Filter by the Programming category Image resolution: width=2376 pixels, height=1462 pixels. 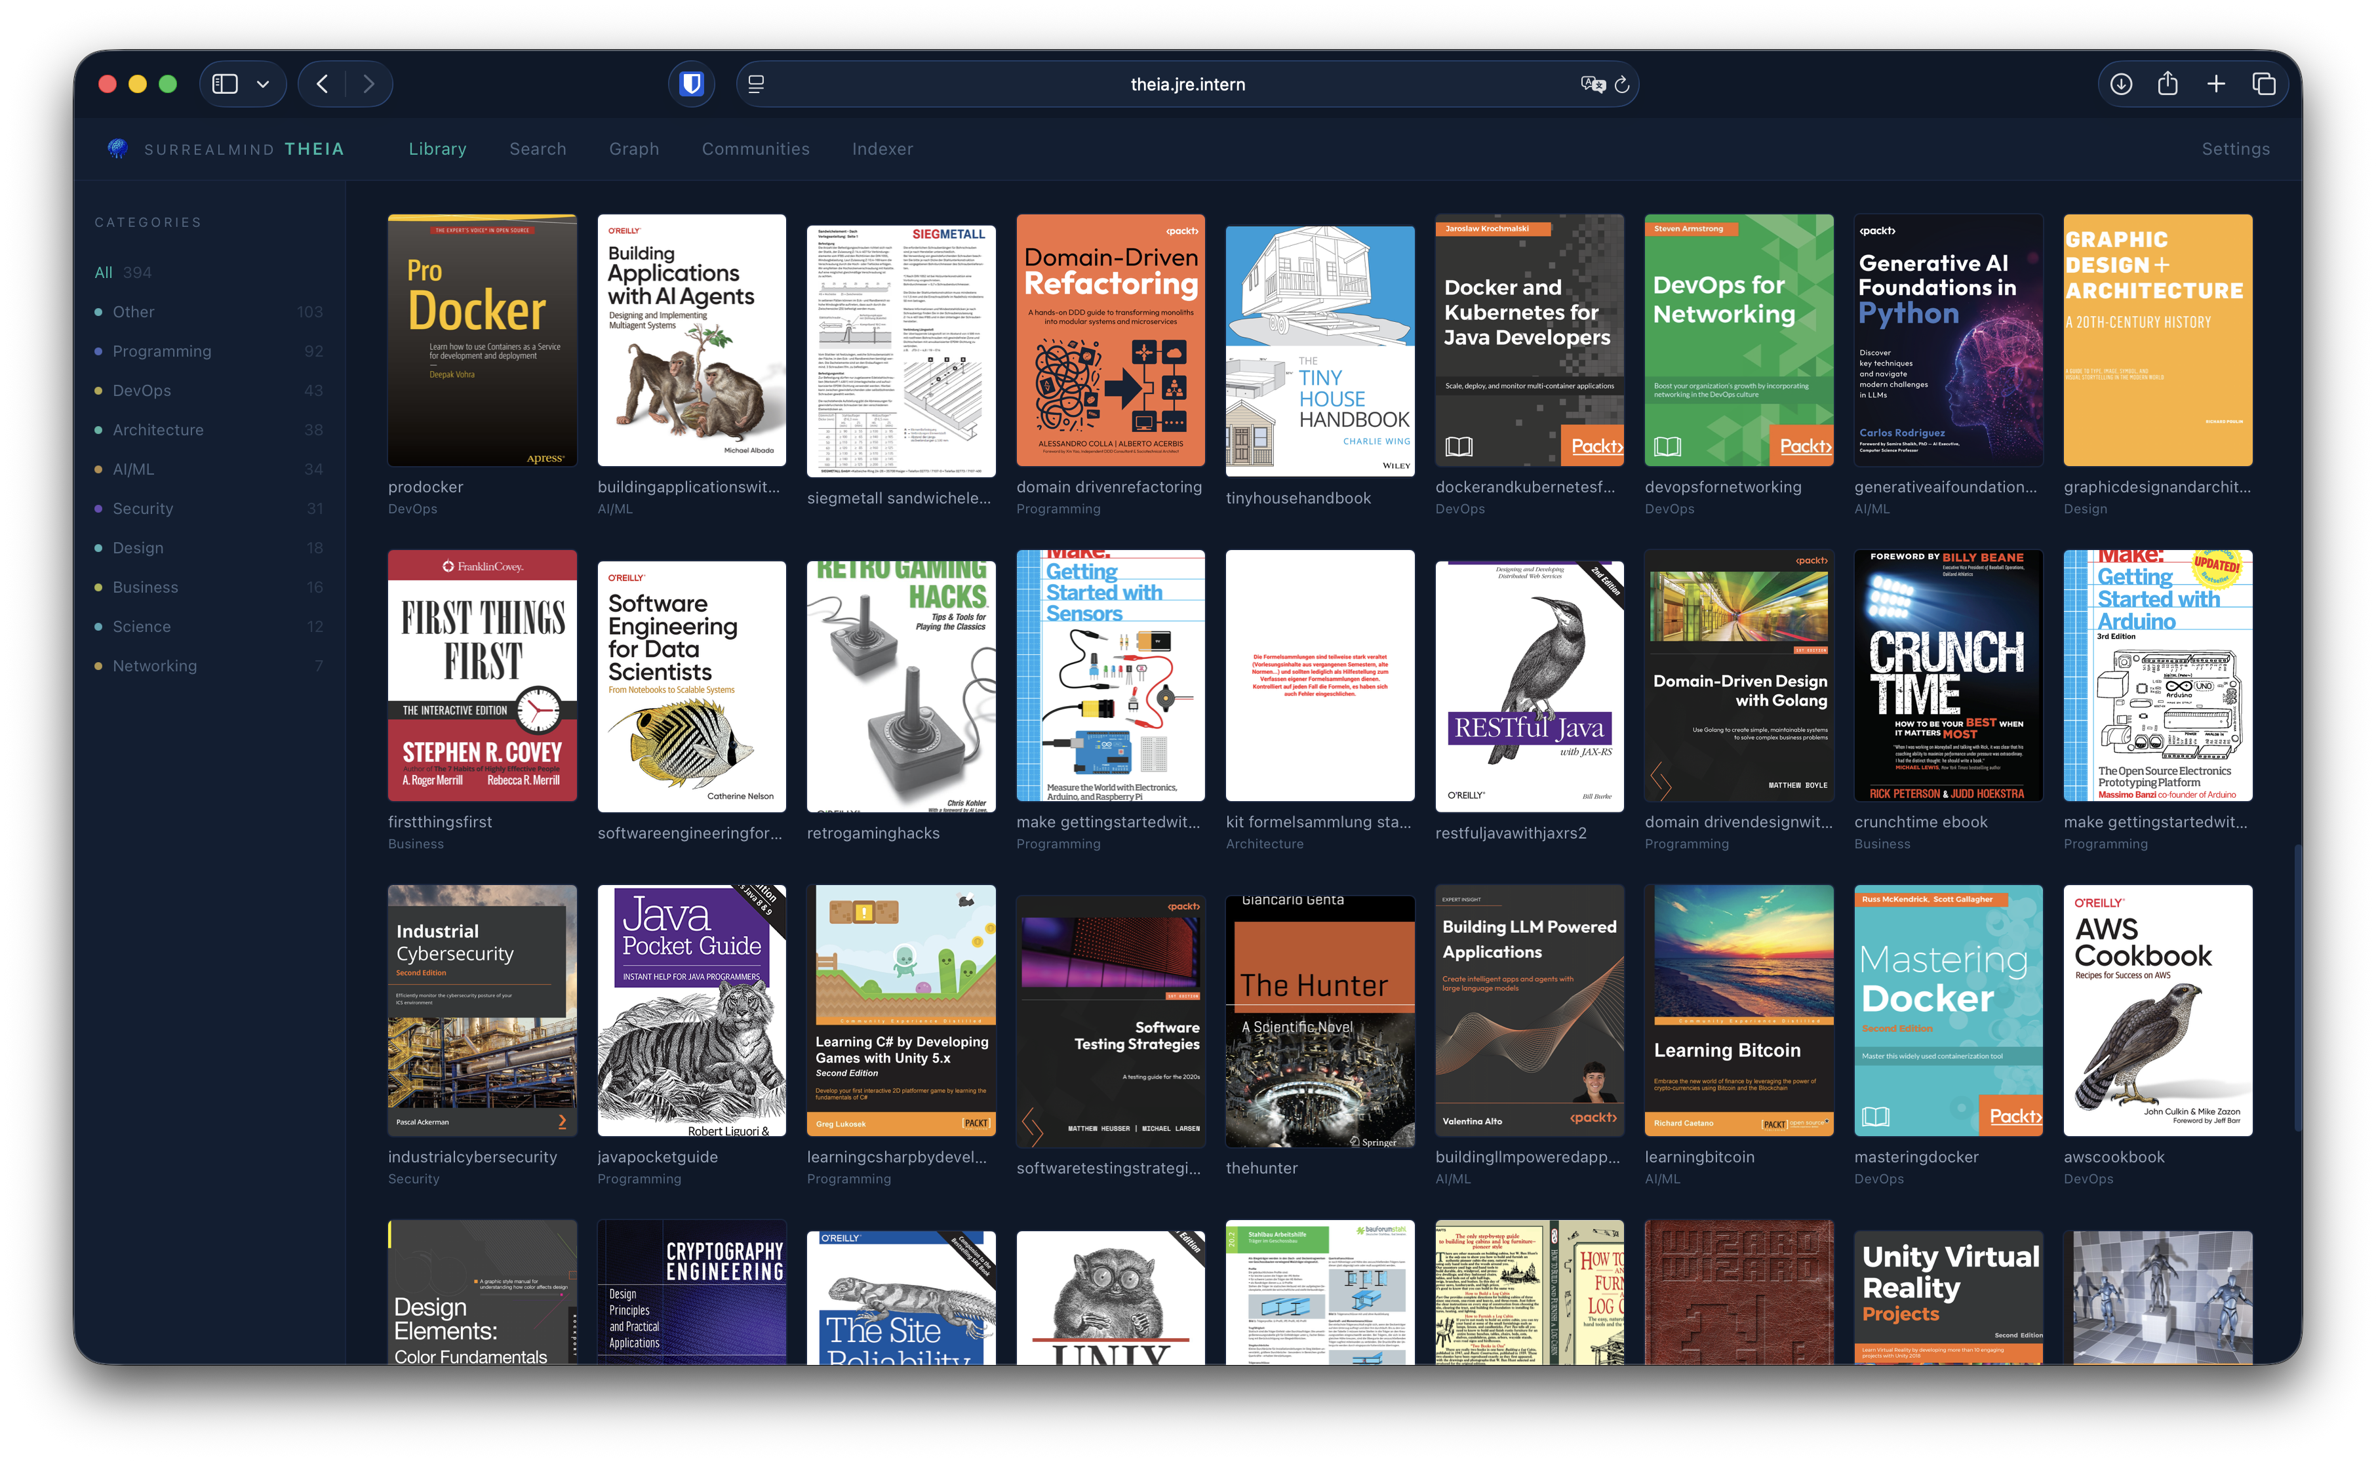tap(209, 351)
